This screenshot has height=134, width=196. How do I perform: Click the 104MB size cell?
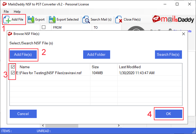[x=97, y=73]
